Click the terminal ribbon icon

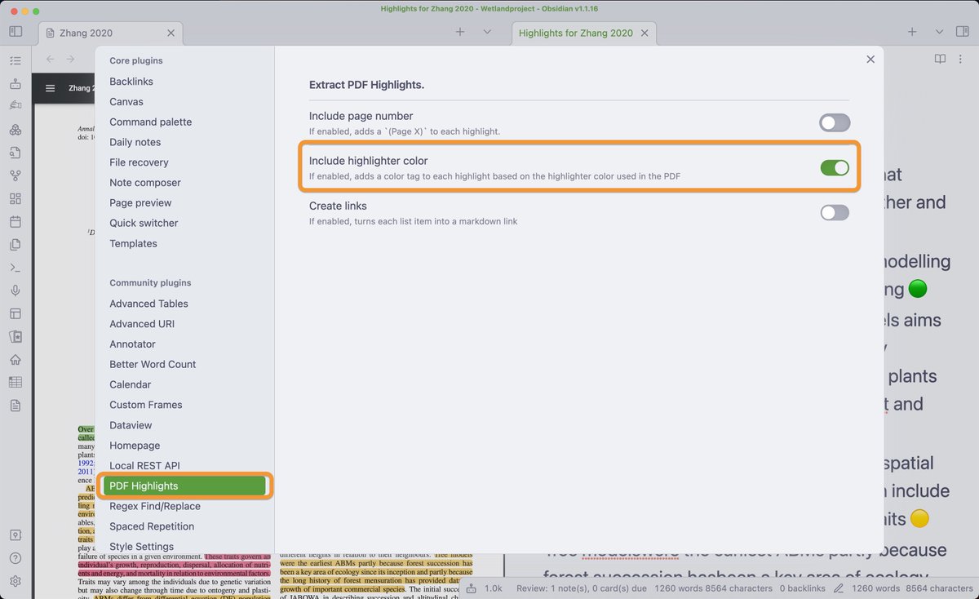(16, 267)
